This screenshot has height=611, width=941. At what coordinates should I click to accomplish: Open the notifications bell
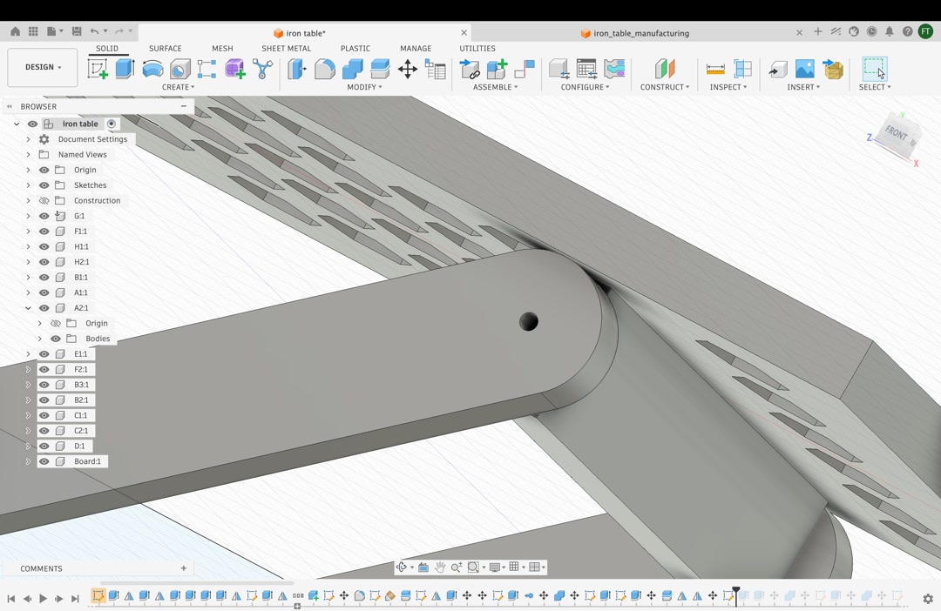pyautogui.click(x=890, y=31)
